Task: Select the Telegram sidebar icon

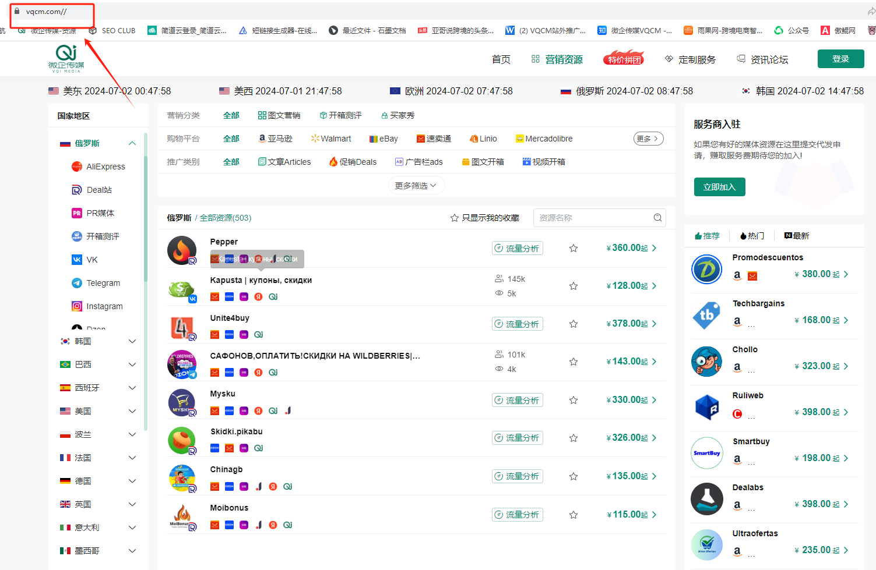Action: (x=77, y=283)
